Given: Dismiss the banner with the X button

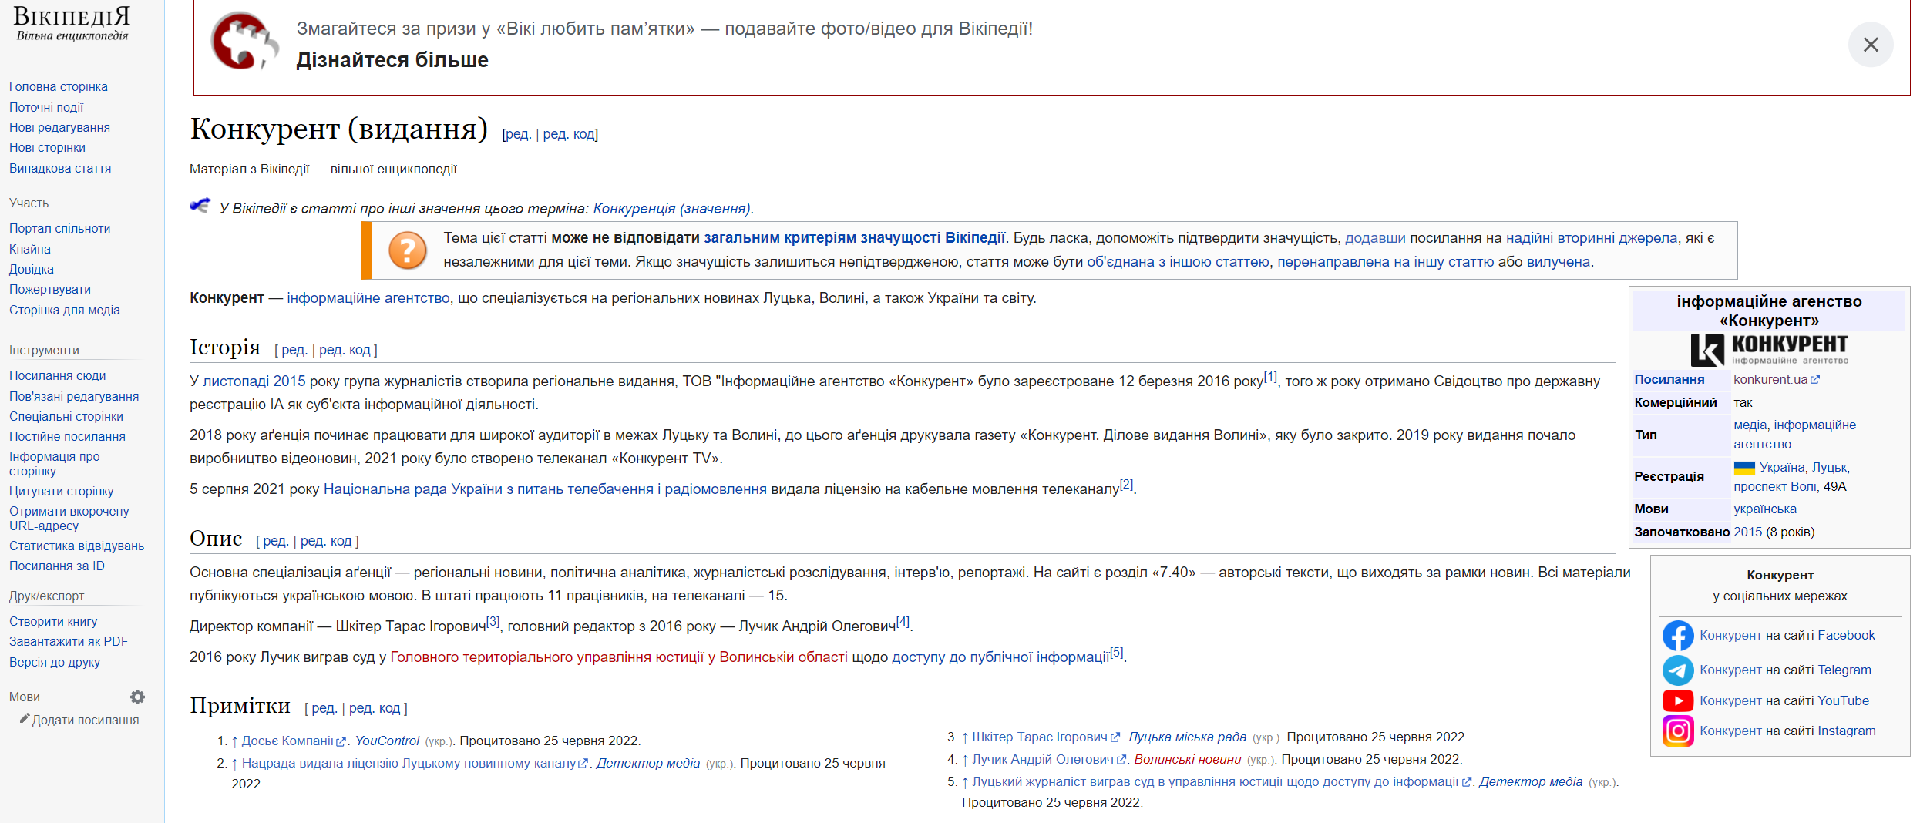Looking at the screenshot, I should (x=1870, y=45).
